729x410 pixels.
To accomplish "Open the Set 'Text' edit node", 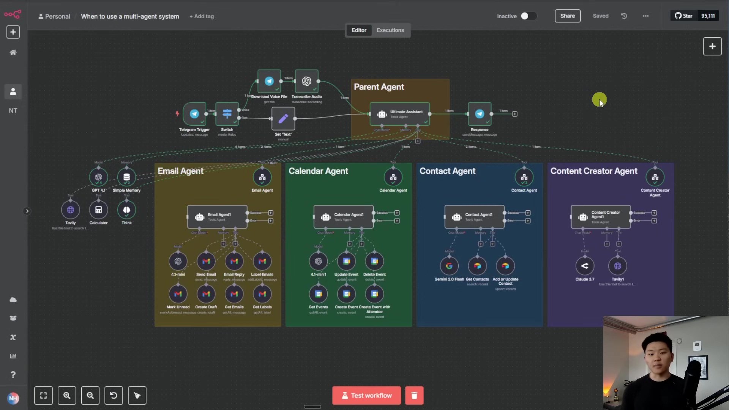I will (283, 119).
